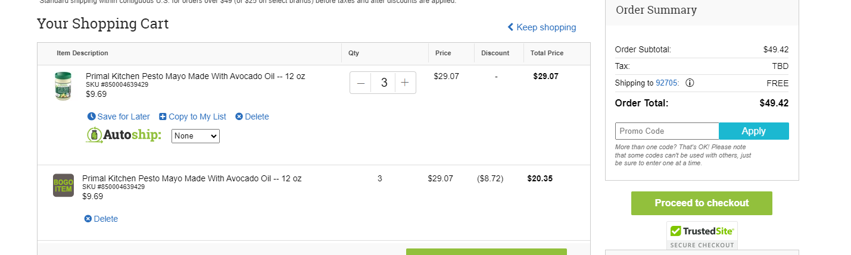Click the Keep shopping back chevron
Image resolution: width=851 pixels, height=255 pixels.
click(x=510, y=27)
